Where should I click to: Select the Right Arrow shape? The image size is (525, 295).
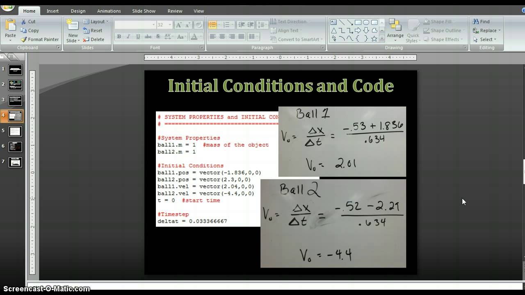click(x=358, y=30)
